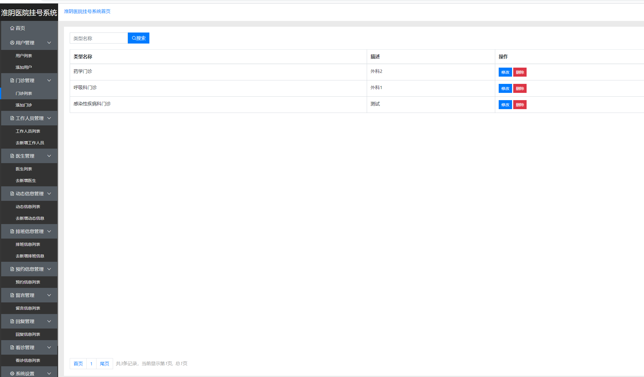Click the user icon beside 用户管理
644x377 pixels.
[x=12, y=43]
